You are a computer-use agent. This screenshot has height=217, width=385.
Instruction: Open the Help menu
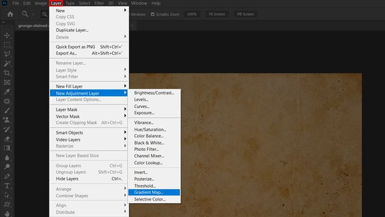tap(156, 3)
